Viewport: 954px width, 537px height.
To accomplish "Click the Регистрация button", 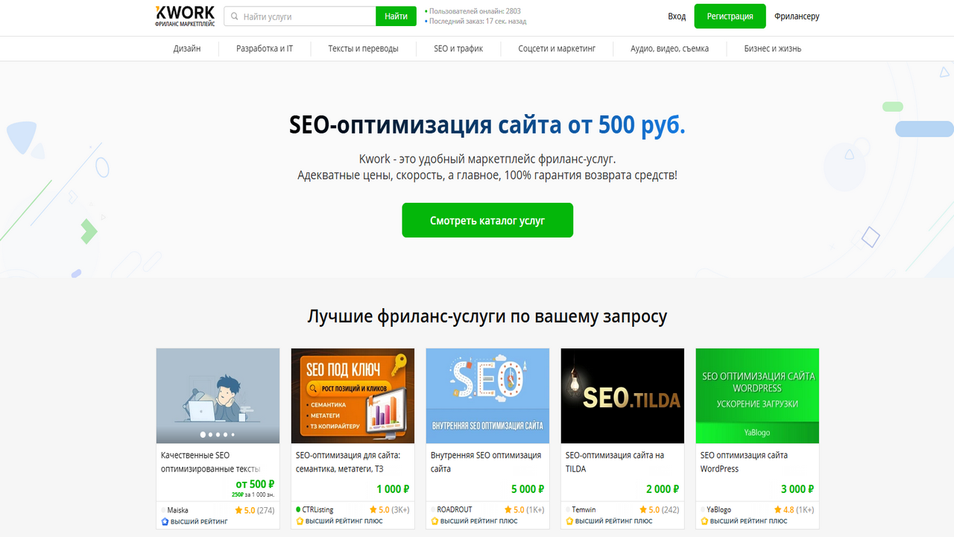I will coord(730,16).
